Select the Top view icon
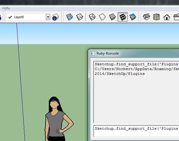 (156, 17)
